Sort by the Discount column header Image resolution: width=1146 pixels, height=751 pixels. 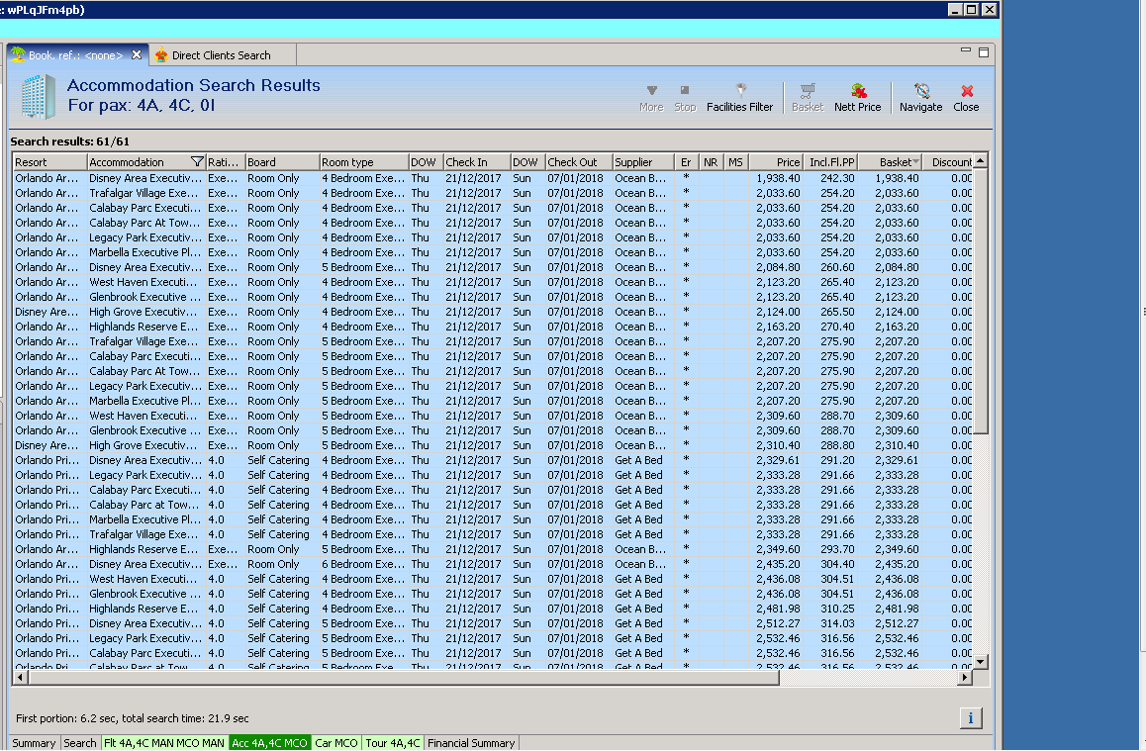click(948, 162)
